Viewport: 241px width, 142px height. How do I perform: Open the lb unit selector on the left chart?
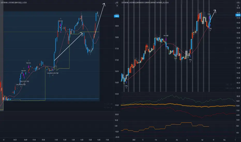pyautogui.click(x=117, y=5)
